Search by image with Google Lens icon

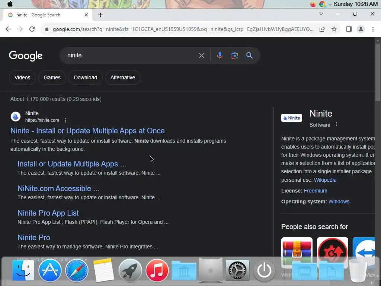tap(234, 55)
